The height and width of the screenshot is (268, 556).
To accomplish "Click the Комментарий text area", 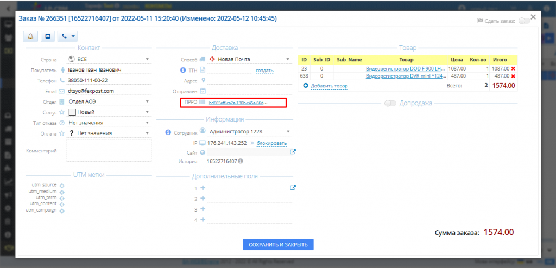I will coord(109,150).
